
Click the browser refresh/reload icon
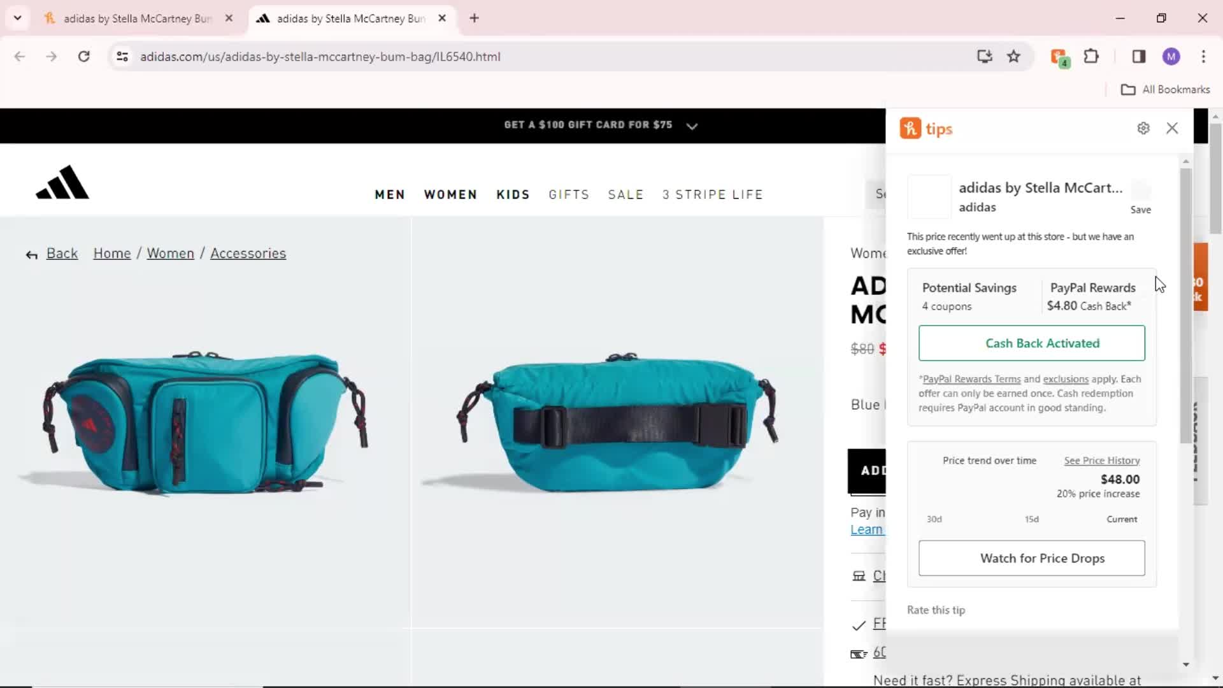tap(83, 56)
